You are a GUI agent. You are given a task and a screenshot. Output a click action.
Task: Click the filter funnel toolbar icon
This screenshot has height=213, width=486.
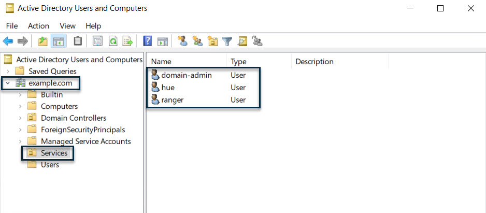227,41
